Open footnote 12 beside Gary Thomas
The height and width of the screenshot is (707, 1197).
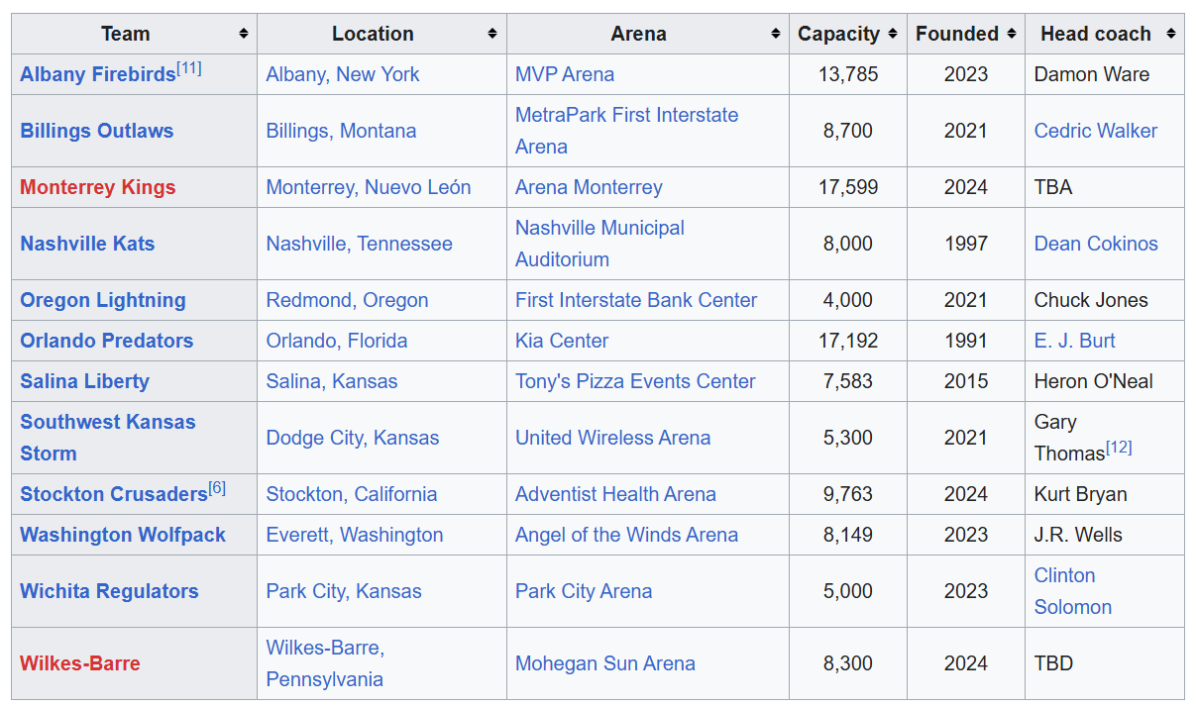tap(1119, 448)
